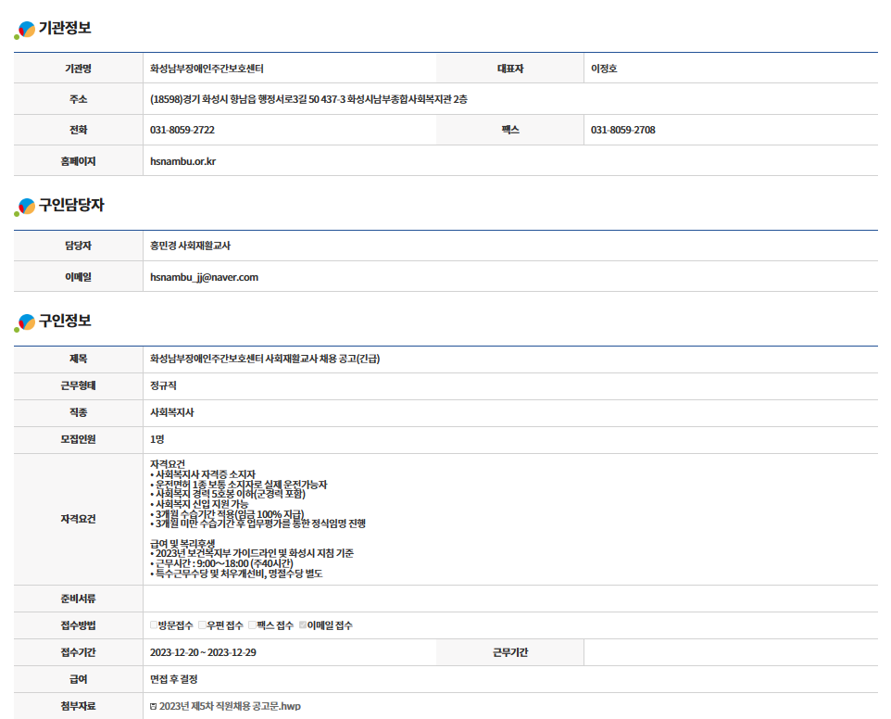Click the contact person 홍민경 사회재활교사
This screenshot has height=719, width=891.
tap(190, 246)
